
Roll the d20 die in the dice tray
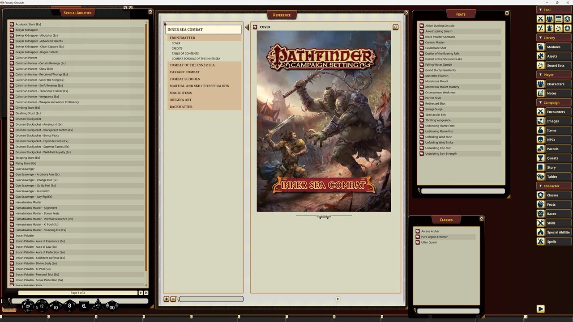(x=28, y=306)
